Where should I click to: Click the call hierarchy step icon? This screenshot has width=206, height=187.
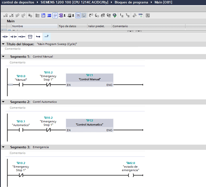click(122, 16)
